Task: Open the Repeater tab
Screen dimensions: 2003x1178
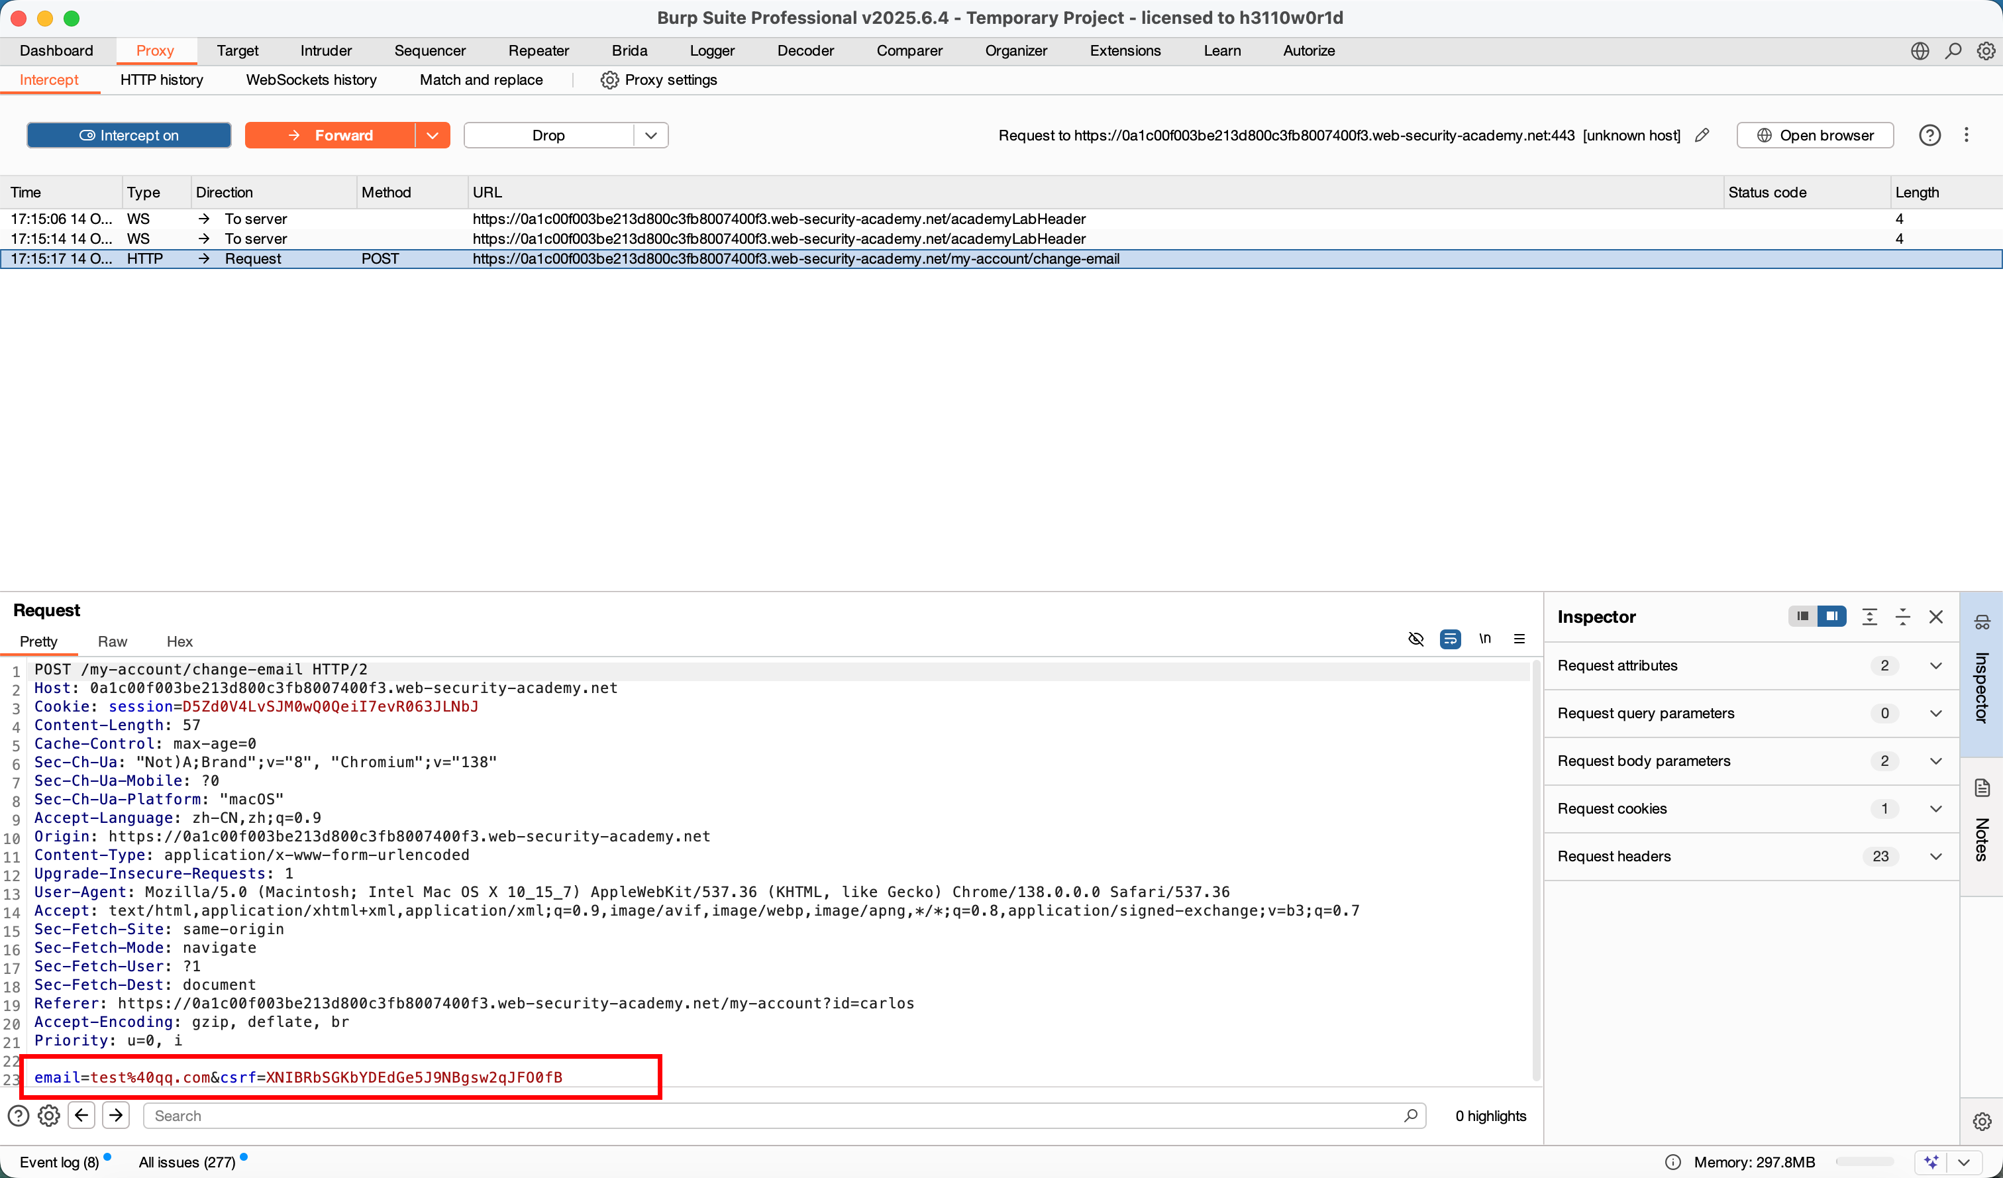Action: (538, 51)
